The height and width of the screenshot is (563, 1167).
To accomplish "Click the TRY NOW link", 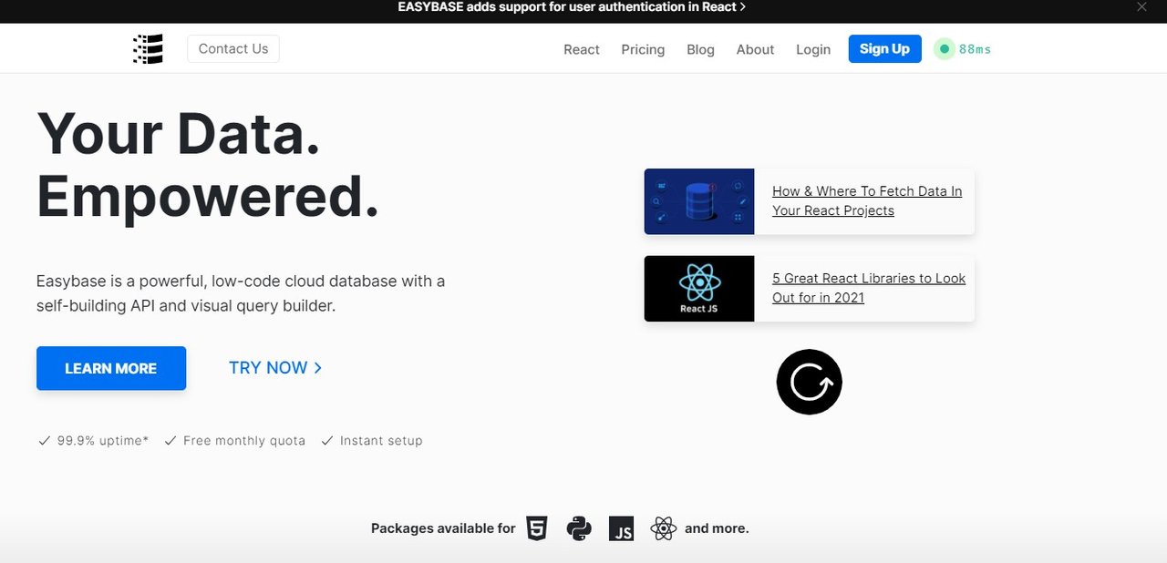I will [x=275, y=368].
